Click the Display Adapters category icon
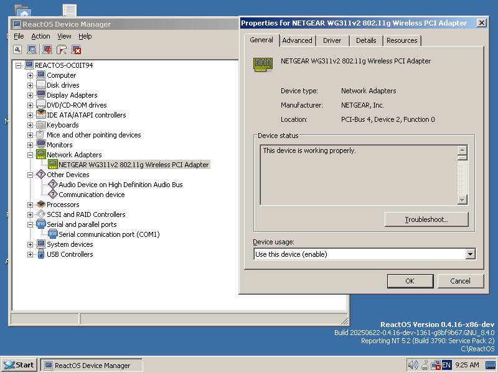 click(x=41, y=94)
